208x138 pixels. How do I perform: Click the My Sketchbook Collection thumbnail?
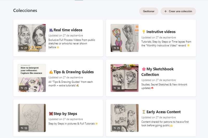125,78
